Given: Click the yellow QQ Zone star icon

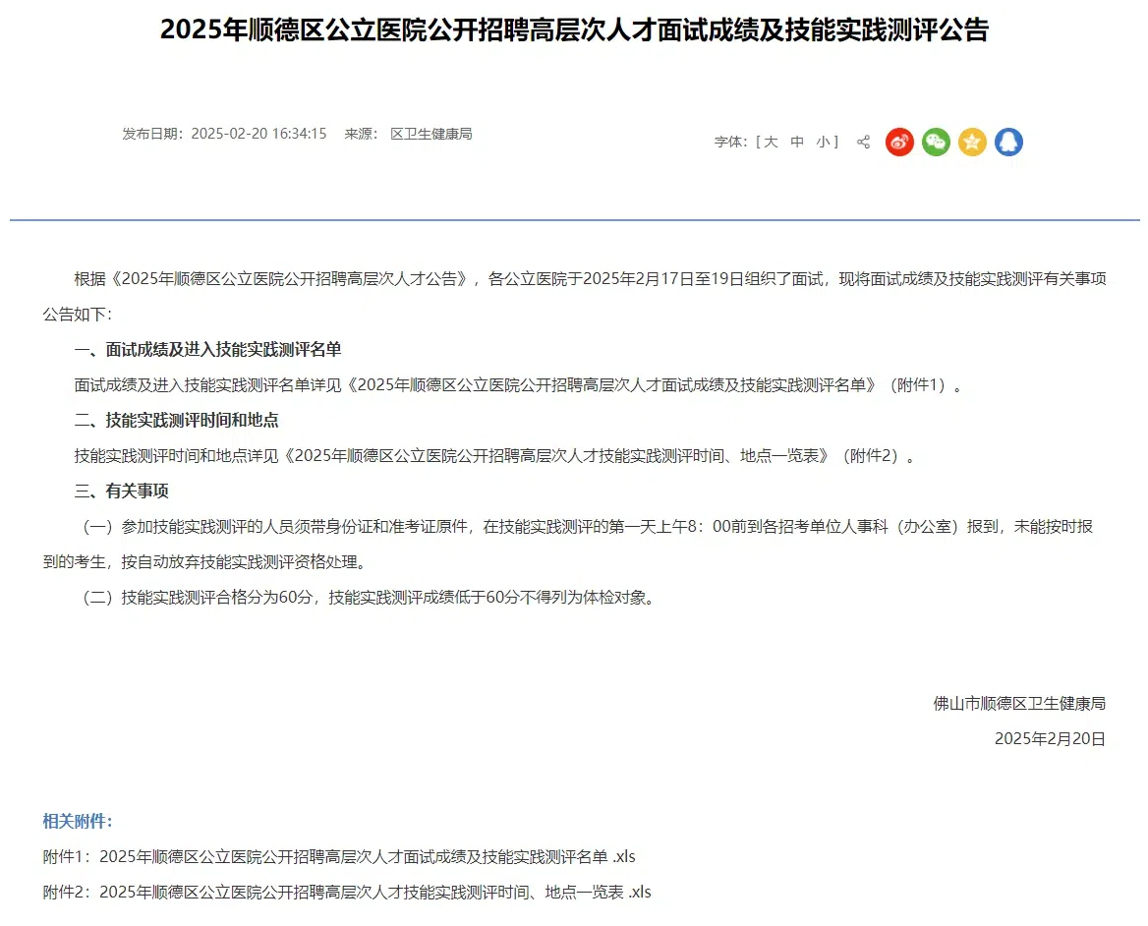Looking at the screenshot, I should coord(972,143).
